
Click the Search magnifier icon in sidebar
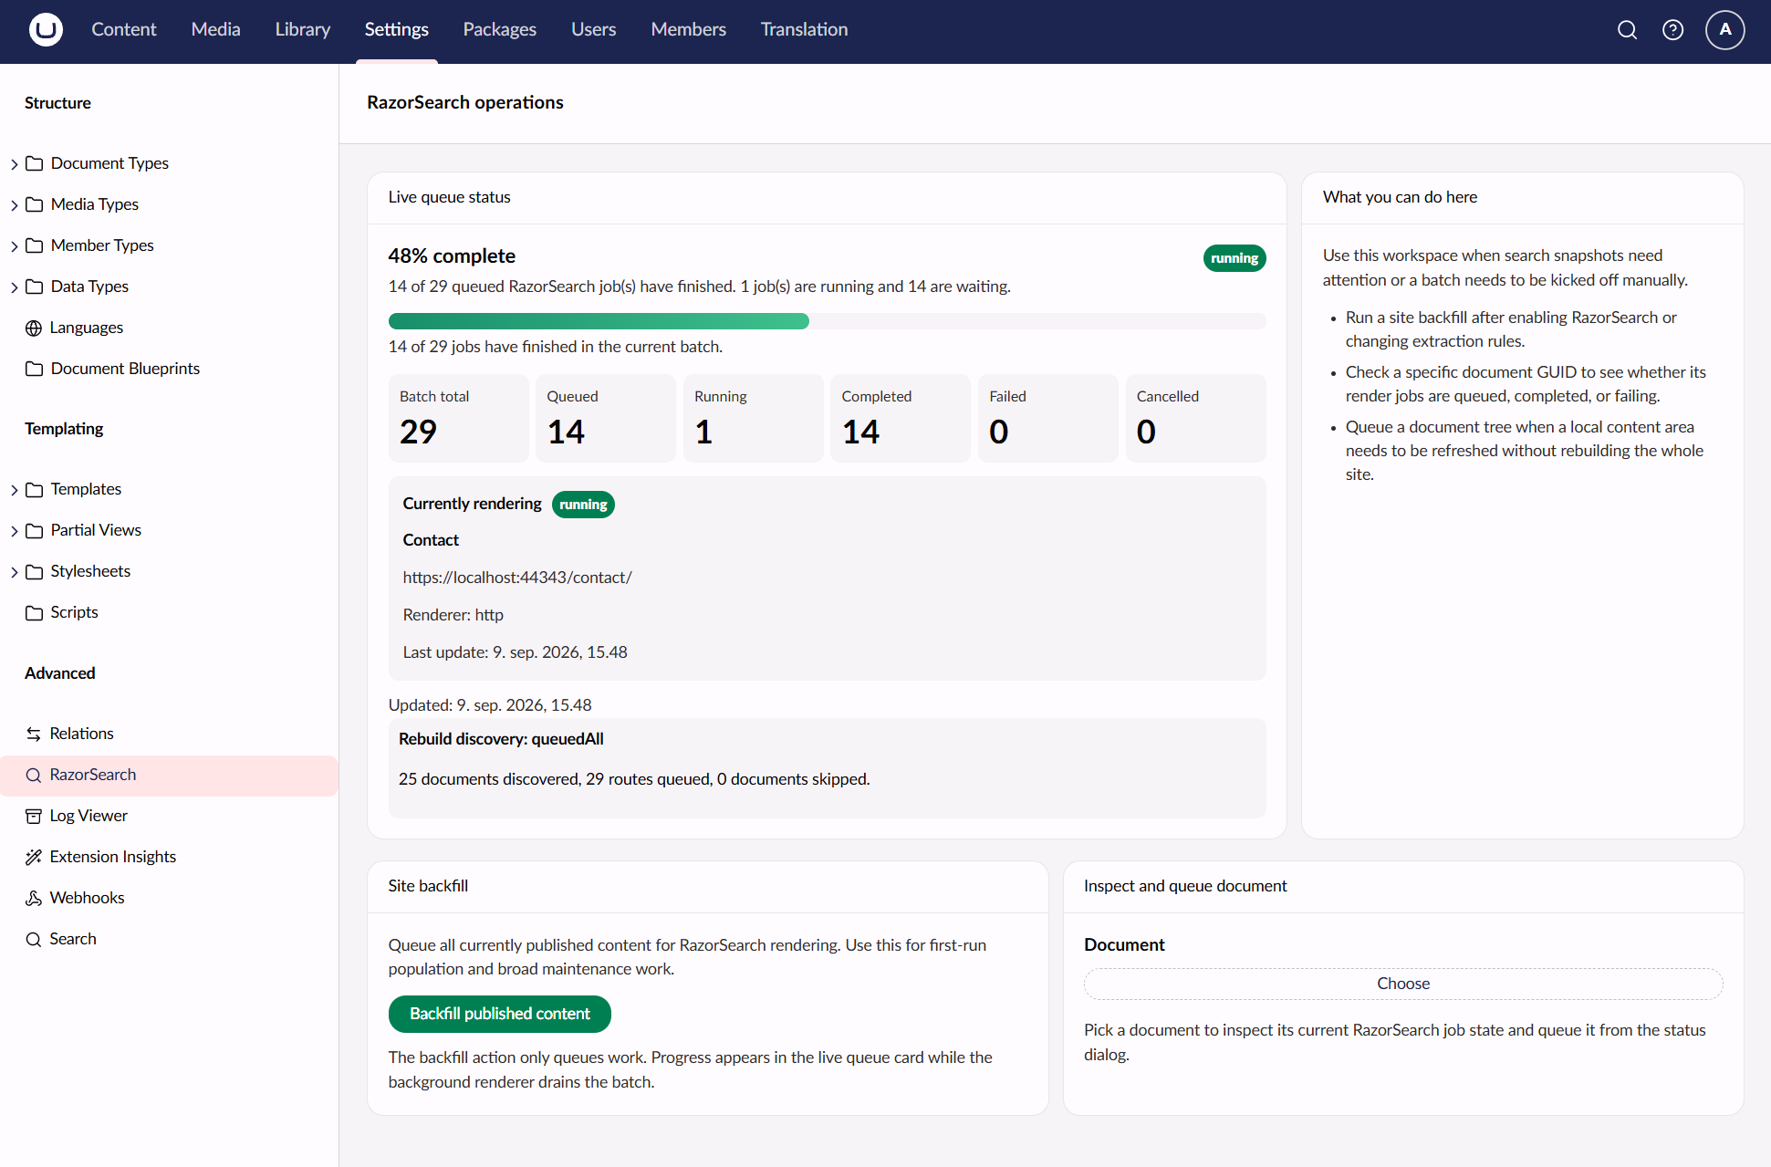34,939
